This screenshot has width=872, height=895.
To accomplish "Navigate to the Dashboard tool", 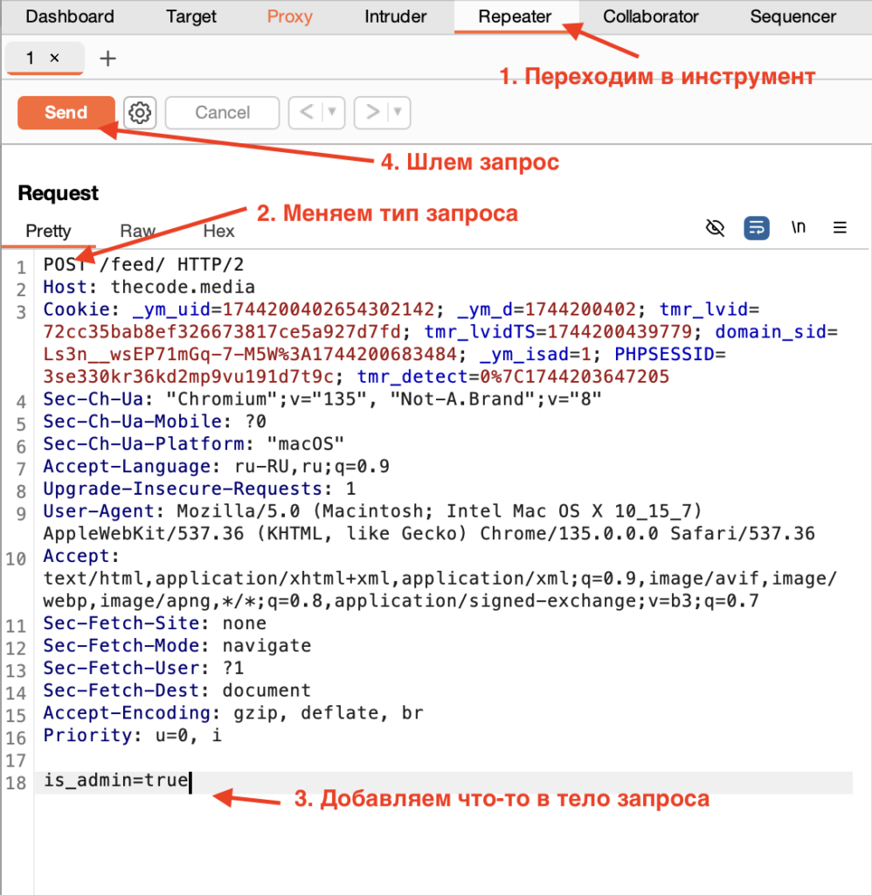I will coord(70,17).
